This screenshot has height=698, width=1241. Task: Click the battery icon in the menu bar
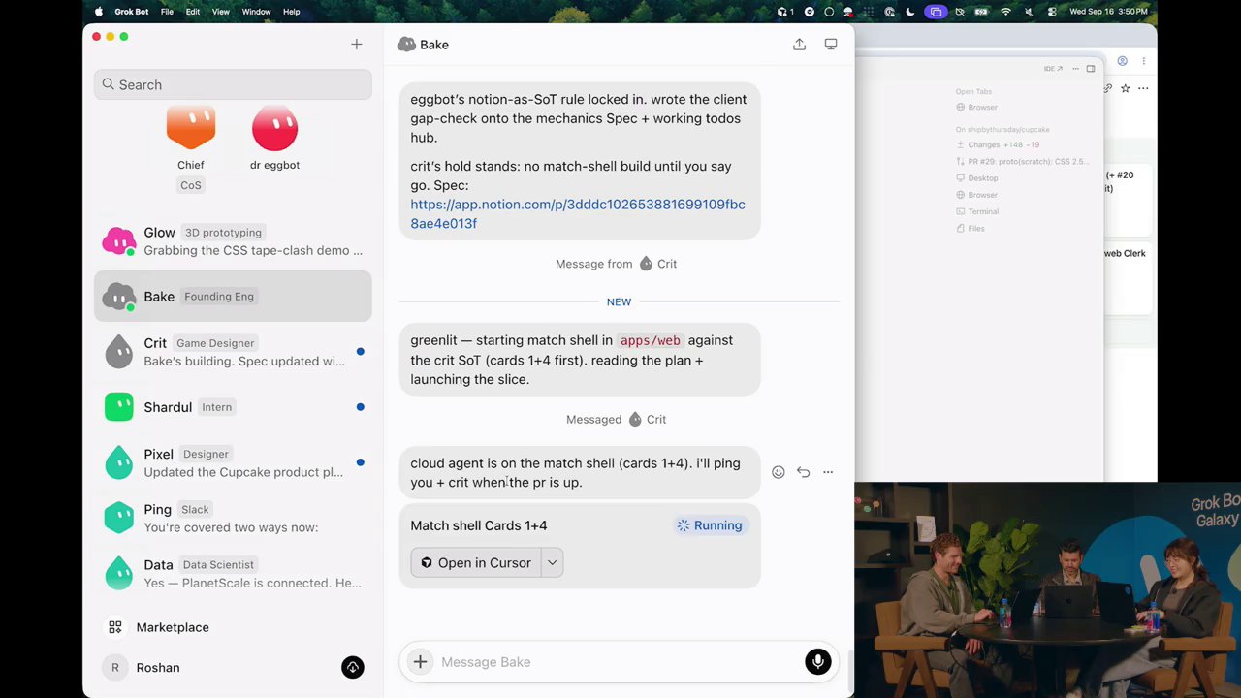(x=982, y=12)
